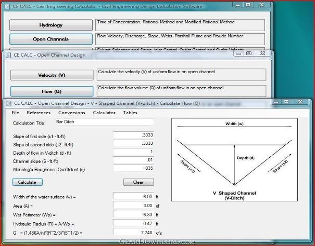Open the File menu
The width and height of the screenshot is (315, 246).
15,113
